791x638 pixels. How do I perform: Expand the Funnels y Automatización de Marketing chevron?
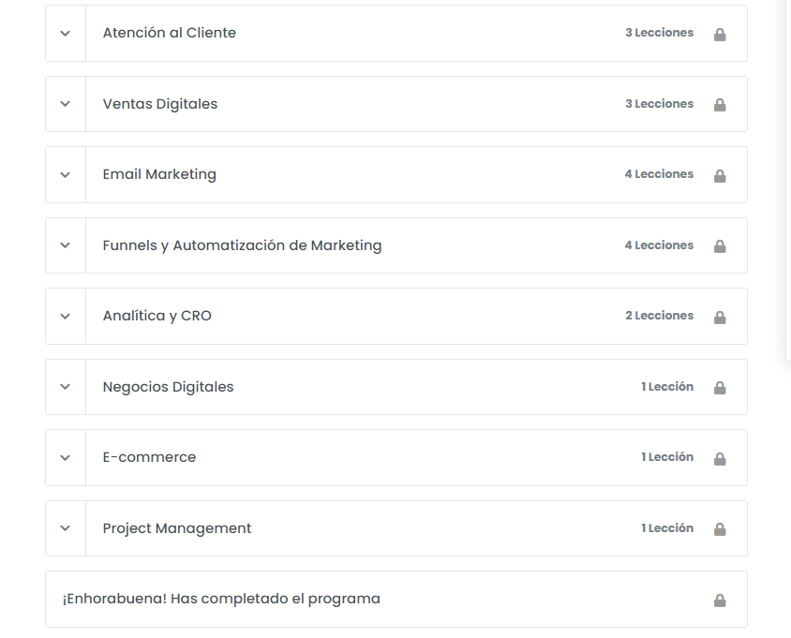pos(65,245)
